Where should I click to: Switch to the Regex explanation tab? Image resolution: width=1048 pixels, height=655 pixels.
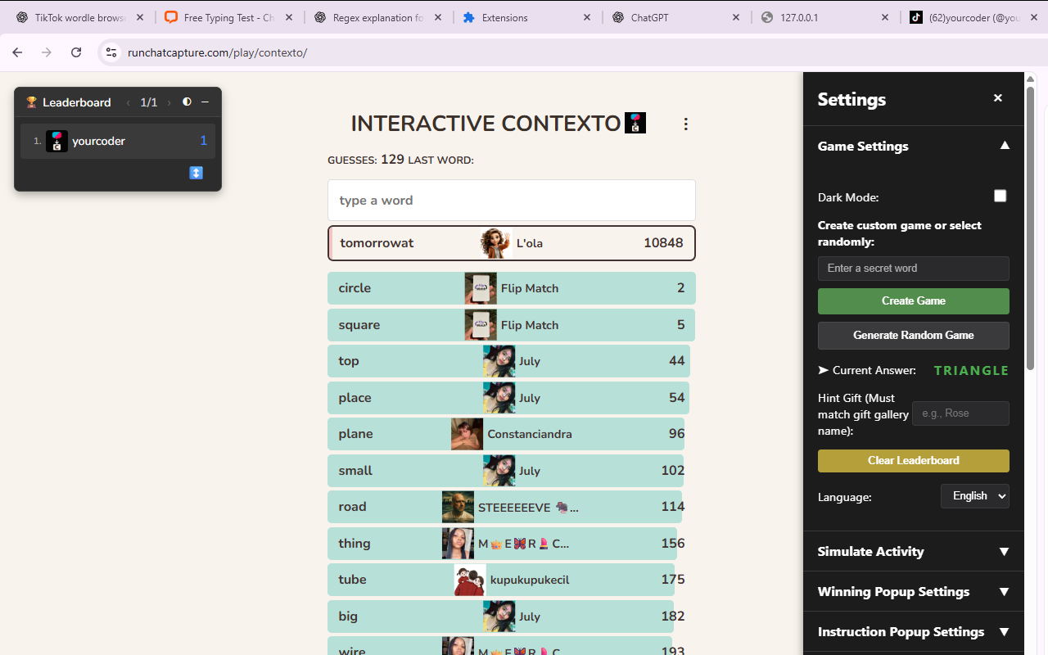377,17
